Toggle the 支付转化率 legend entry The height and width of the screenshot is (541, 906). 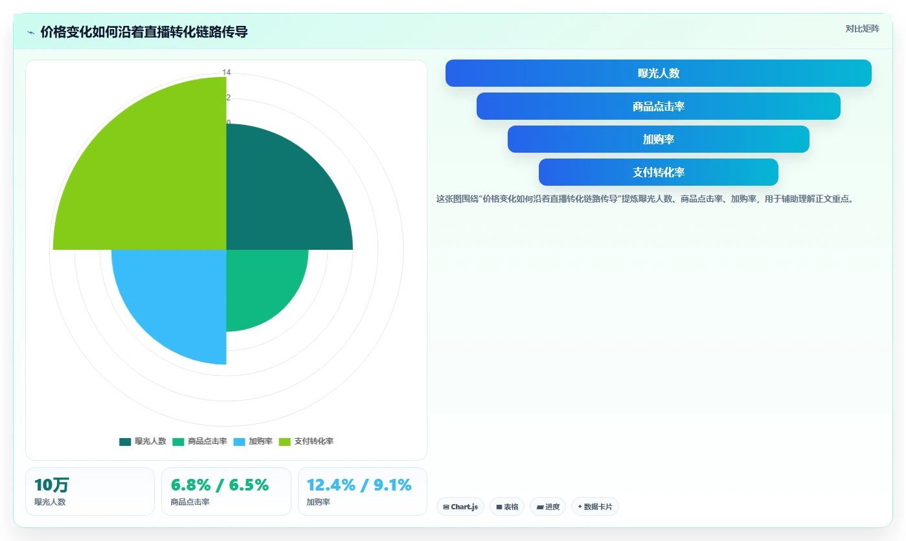click(x=306, y=441)
